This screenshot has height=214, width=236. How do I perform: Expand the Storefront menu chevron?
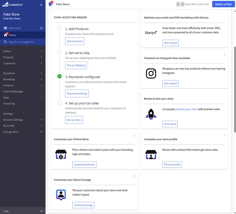41,73
